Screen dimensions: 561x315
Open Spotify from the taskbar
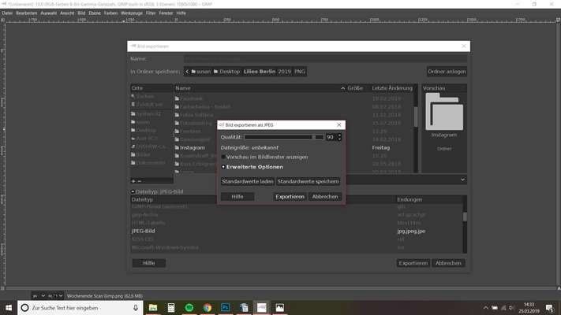click(x=189, y=308)
